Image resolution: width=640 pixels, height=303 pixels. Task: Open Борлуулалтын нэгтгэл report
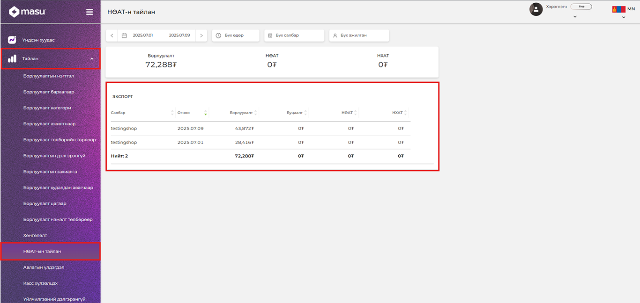coord(49,76)
